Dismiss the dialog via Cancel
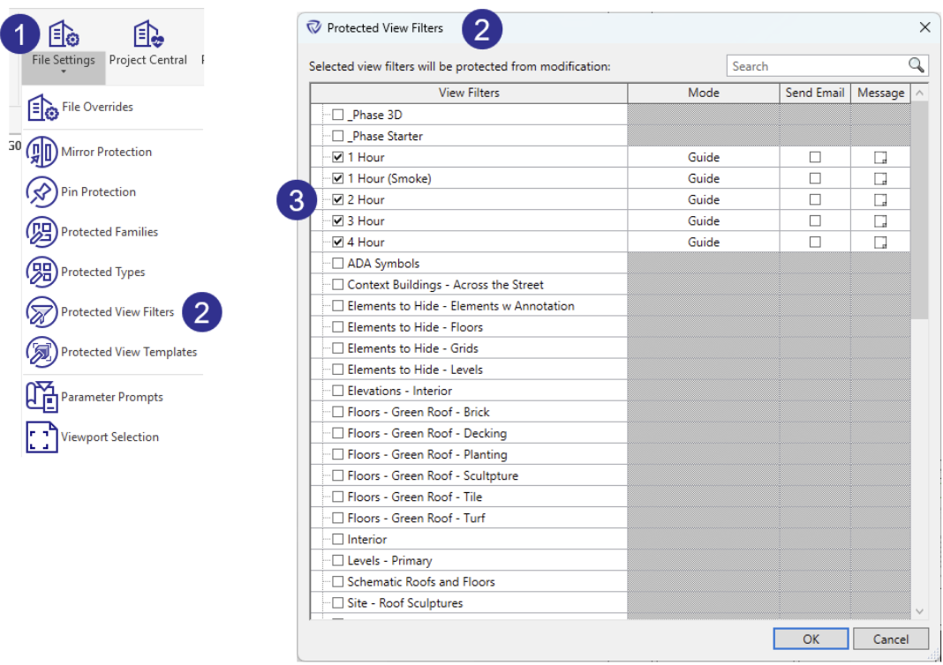 pyautogui.click(x=891, y=639)
